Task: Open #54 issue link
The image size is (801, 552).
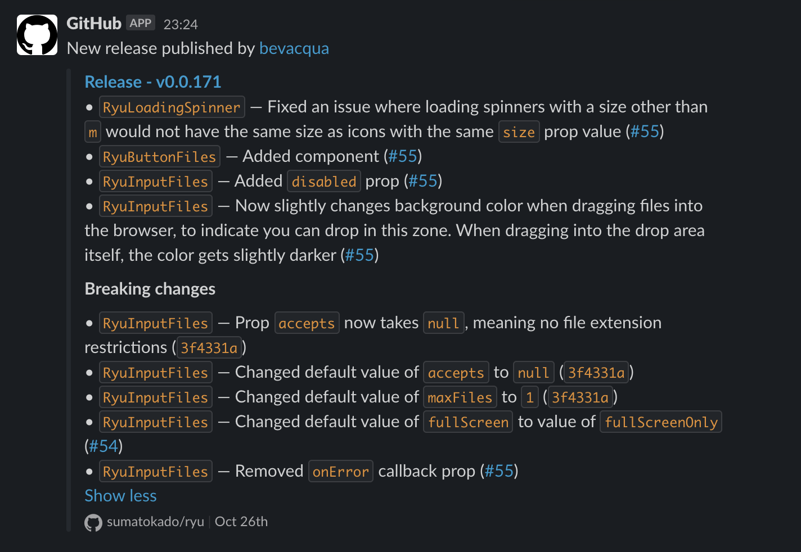Action: (x=103, y=446)
